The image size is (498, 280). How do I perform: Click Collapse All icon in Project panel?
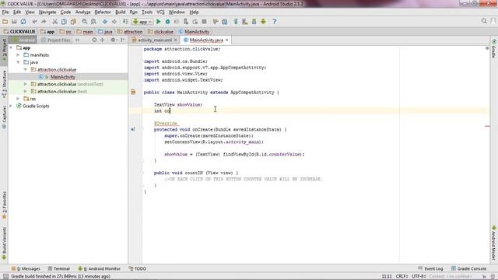(x=102, y=40)
